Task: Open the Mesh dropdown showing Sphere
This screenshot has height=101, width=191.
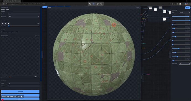Action: 184,12
